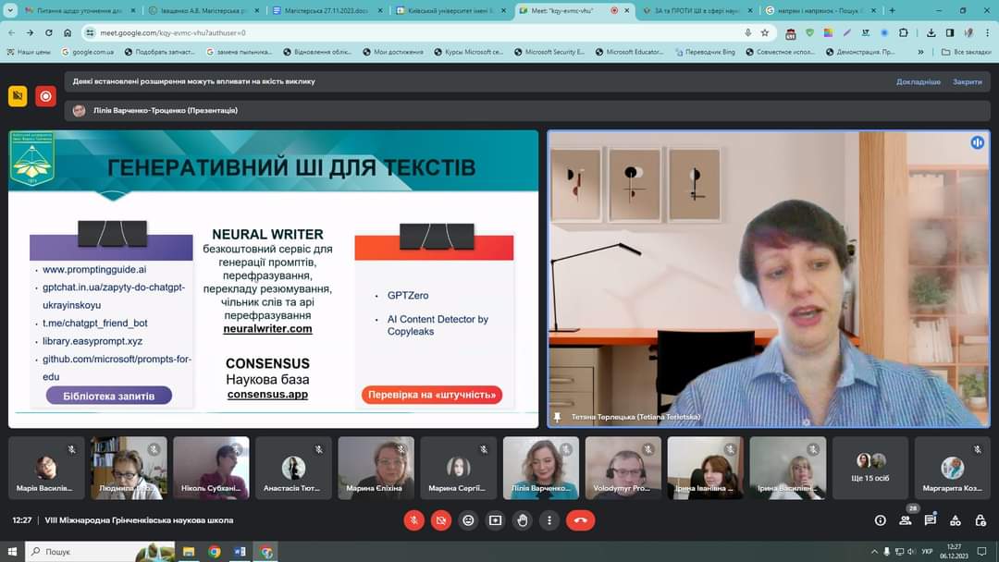Close the extensions warning via Закрити

(x=967, y=81)
